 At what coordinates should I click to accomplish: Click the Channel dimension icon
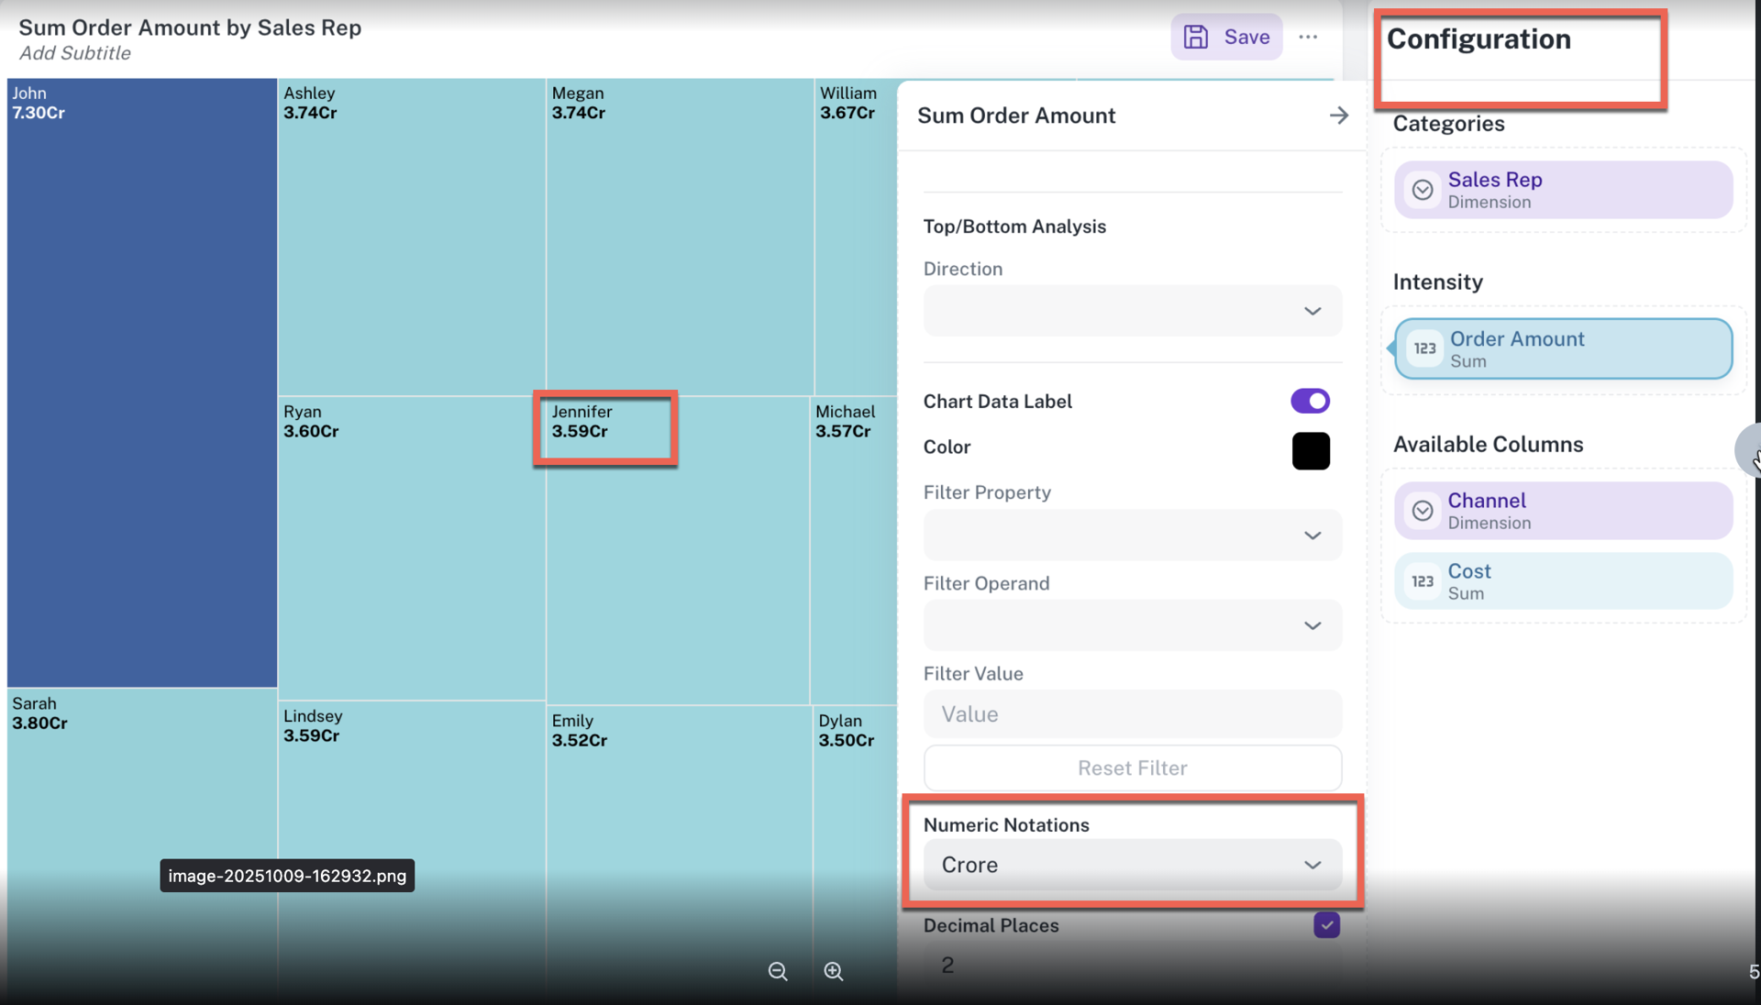pos(1423,511)
